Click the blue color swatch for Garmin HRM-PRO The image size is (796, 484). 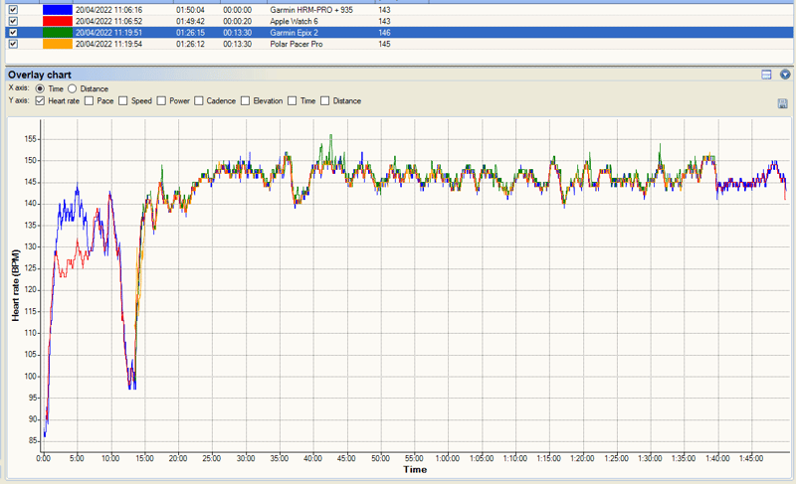58,10
